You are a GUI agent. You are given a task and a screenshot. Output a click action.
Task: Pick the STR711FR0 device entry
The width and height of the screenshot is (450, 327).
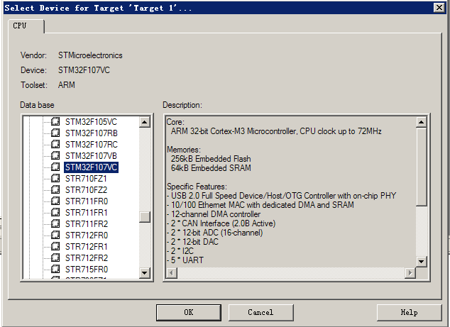[87, 201]
